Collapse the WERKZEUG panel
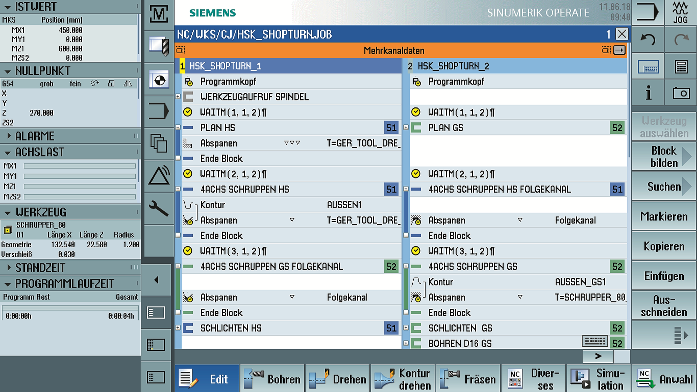 click(x=7, y=213)
